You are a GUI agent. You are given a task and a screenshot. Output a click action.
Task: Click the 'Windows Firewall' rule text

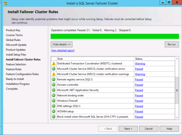click(67, 101)
